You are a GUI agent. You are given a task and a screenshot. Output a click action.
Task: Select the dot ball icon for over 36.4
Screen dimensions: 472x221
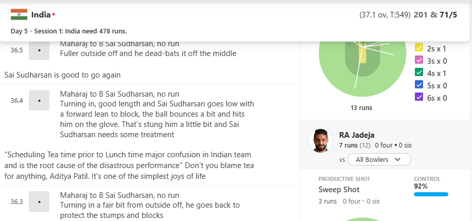pyautogui.click(x=39, y=100)
